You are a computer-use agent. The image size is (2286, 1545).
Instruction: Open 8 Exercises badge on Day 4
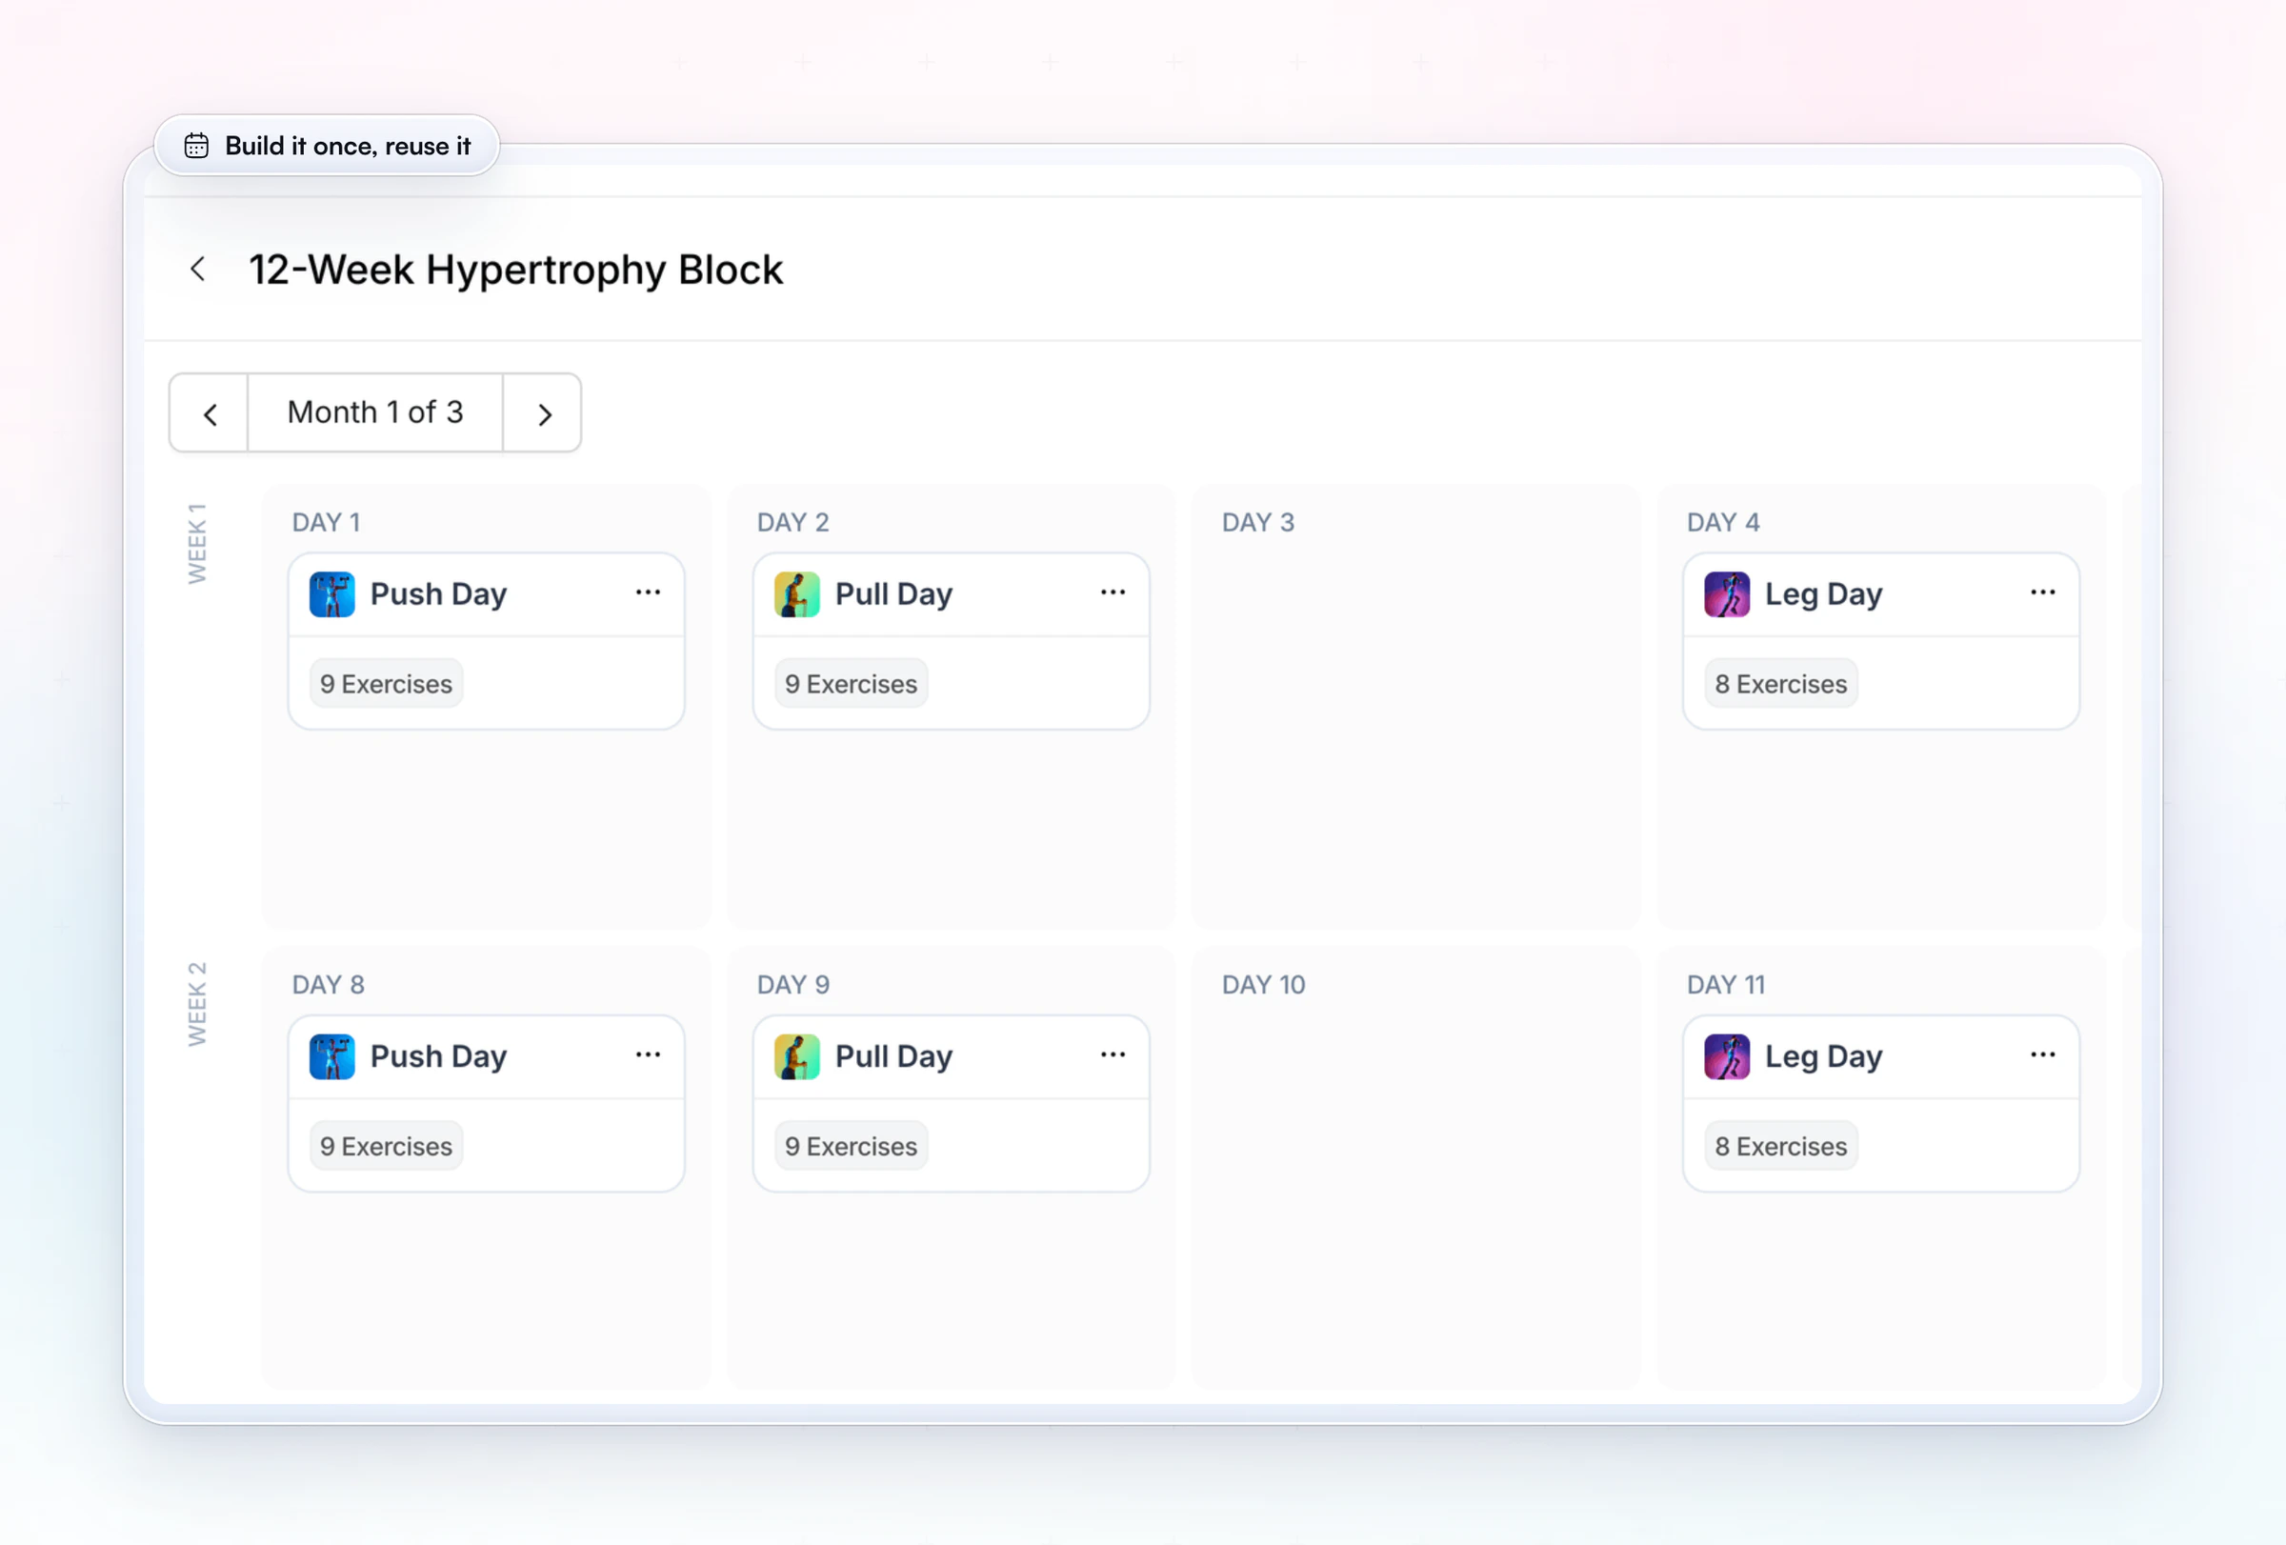point(1781,684)
